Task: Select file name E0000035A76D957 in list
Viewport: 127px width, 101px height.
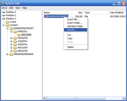Action: pyautogui.click(x=57, y=16)
